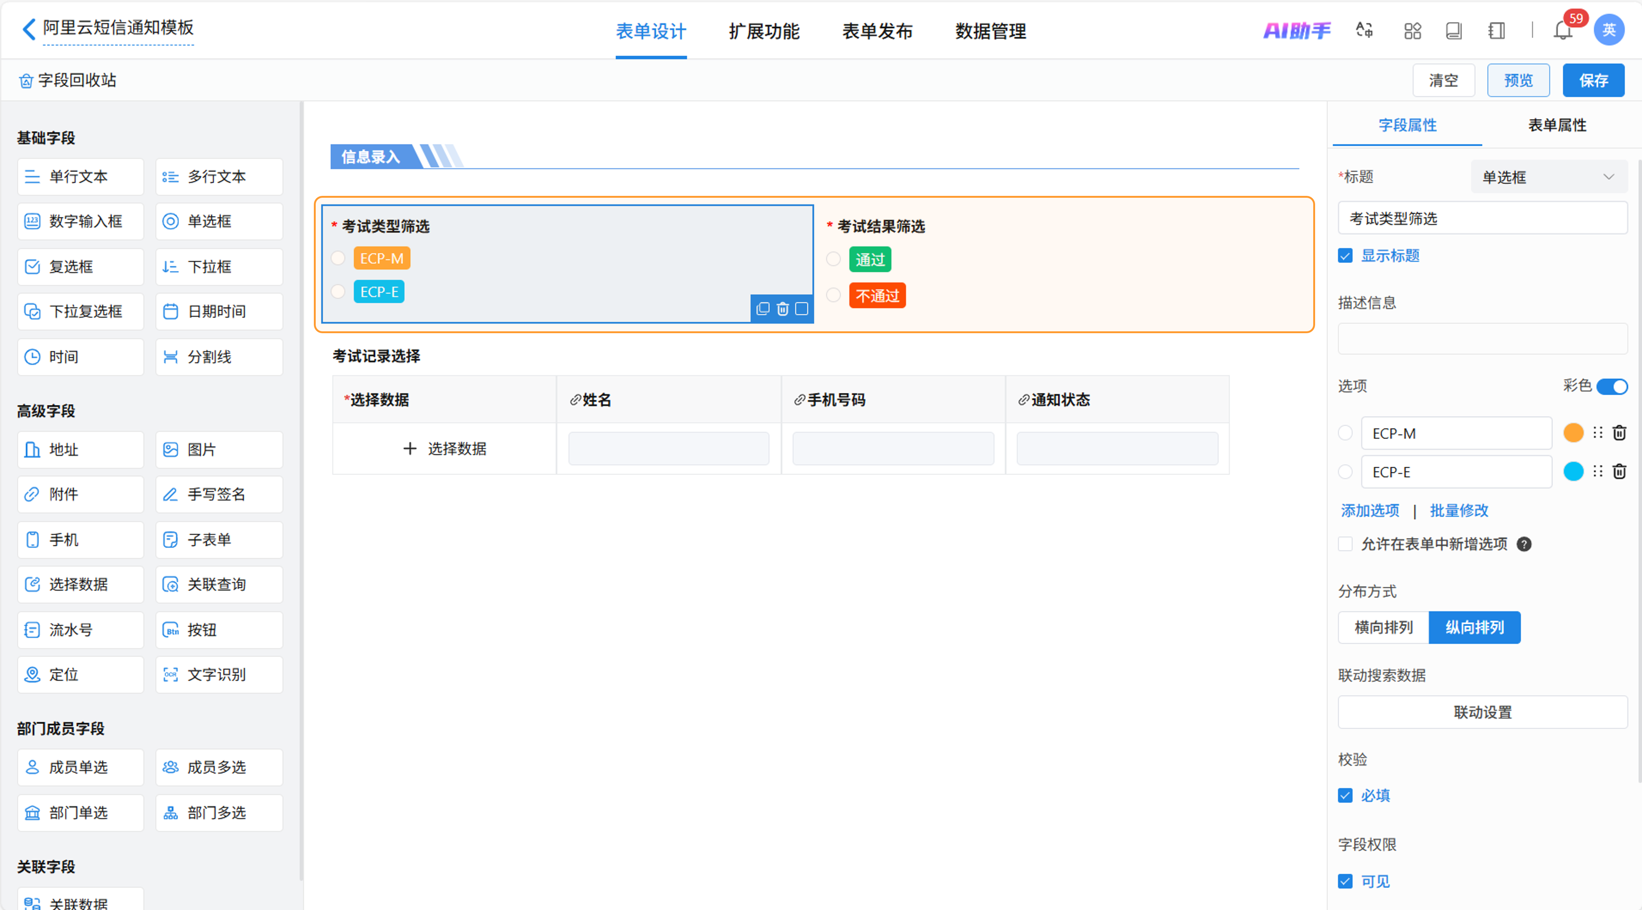Select the 通过 radio option

[833, 259]
